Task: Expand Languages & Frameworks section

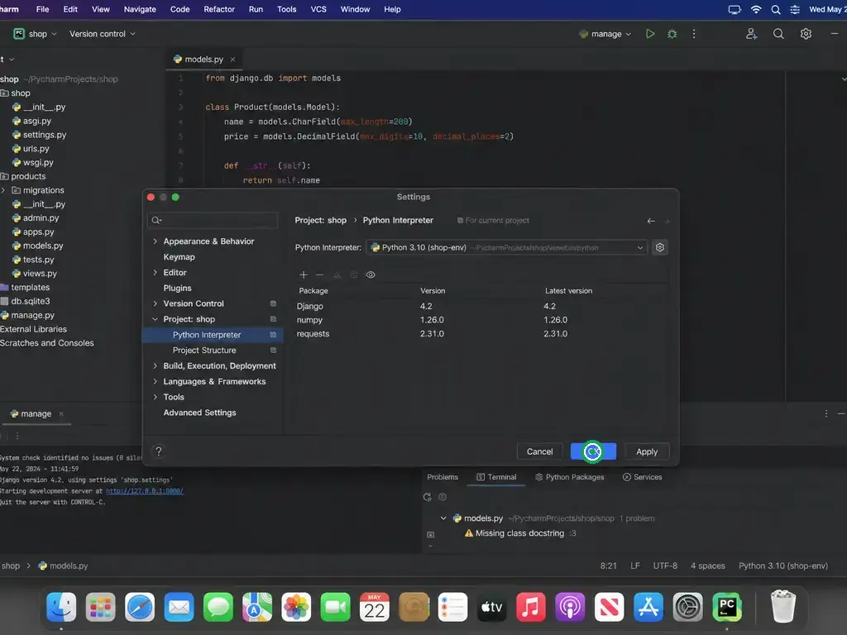Action: coord(155,381)
